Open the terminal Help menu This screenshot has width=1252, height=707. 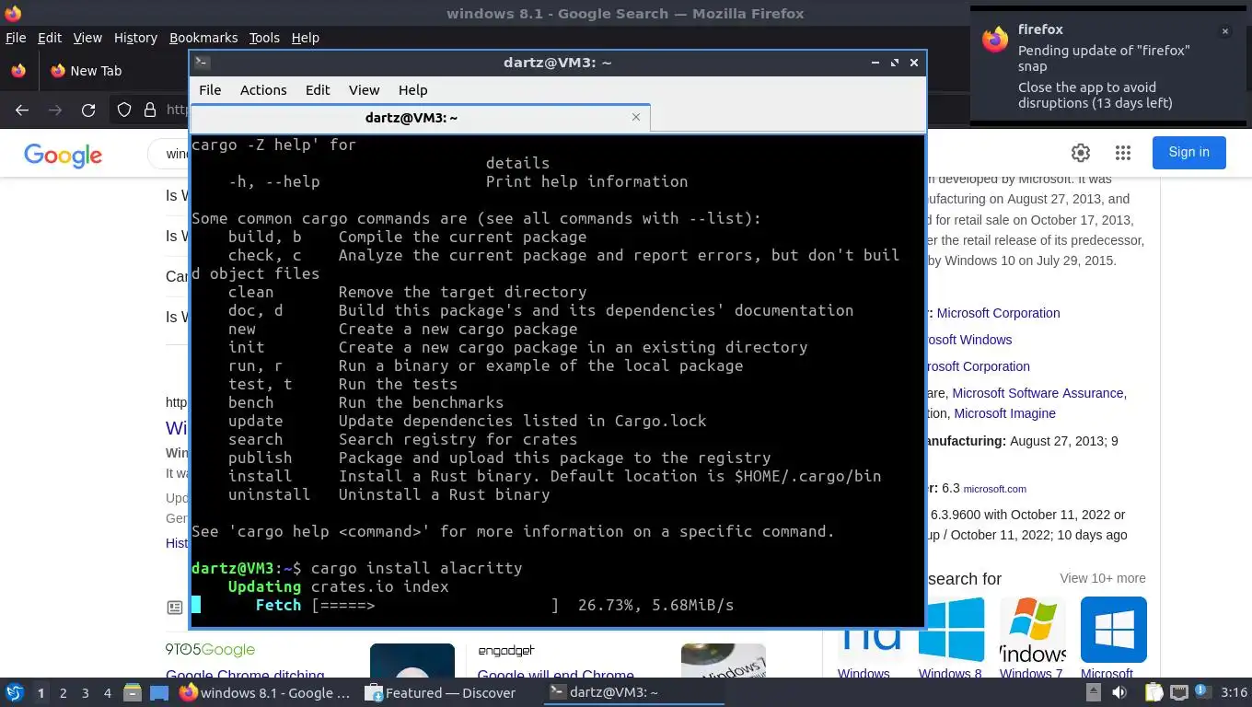click(412, 89)
